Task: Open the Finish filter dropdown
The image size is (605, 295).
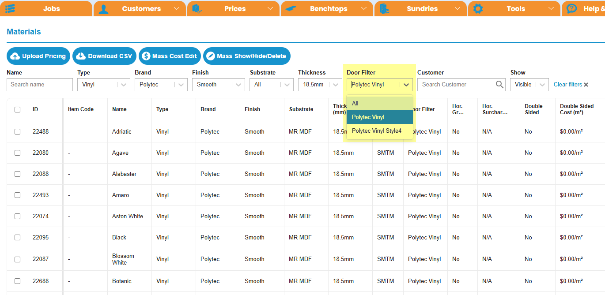Action: pyautogui.click(x=219, y=85)
